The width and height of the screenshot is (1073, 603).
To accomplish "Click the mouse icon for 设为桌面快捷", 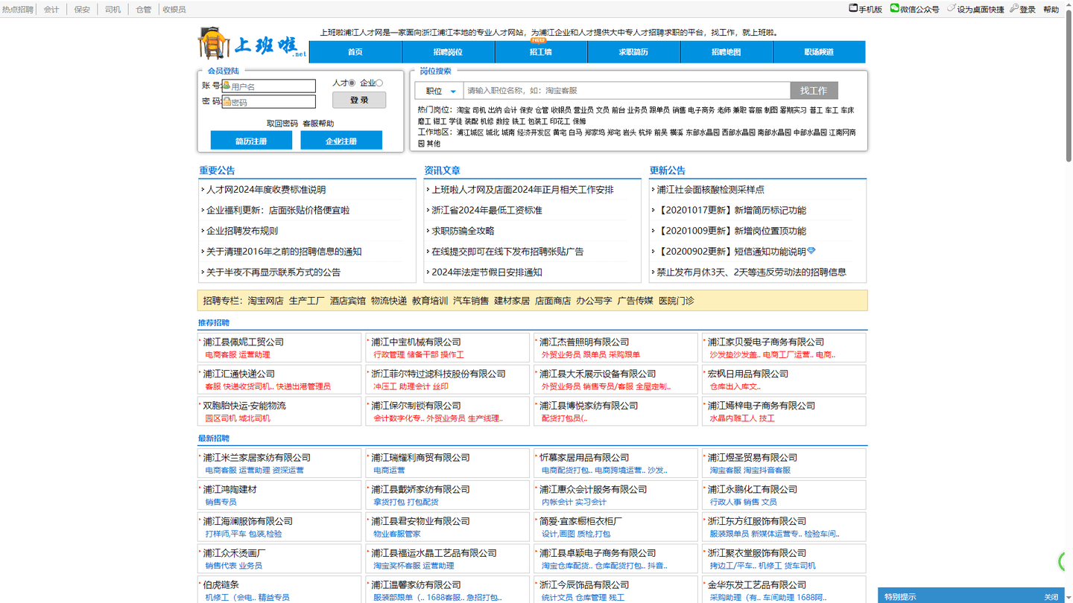I will click(x=952, y=8).
